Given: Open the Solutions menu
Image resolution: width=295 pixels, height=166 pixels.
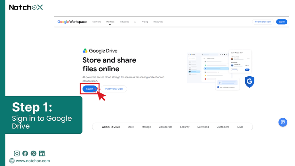Looking at the screenshot, I should [x=97, y=22].
